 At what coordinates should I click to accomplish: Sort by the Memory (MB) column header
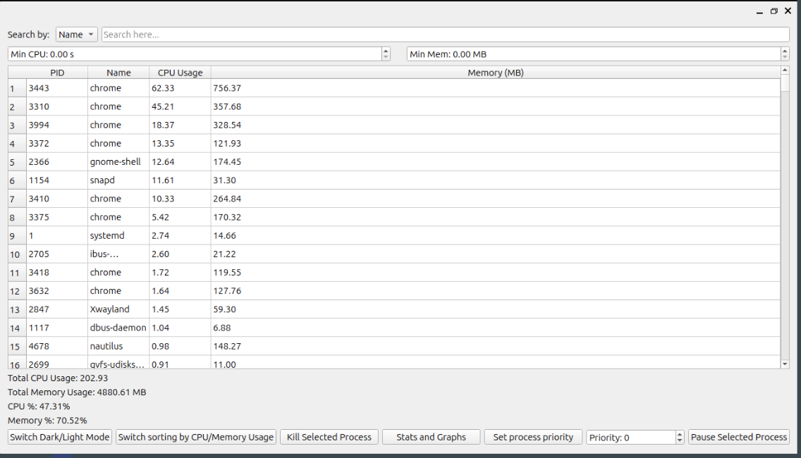495,72
